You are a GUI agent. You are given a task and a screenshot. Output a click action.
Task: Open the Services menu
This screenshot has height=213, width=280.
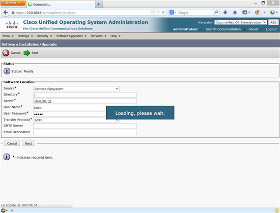click(x=98, y=36)
